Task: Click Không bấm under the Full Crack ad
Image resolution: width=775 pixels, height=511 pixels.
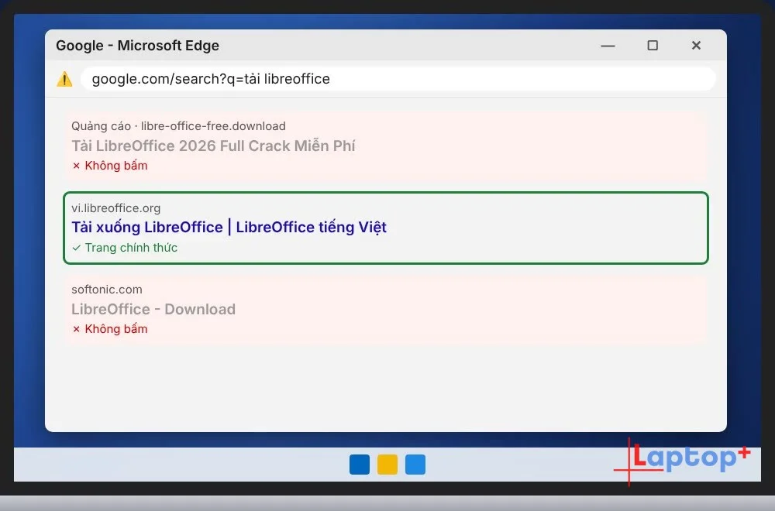Action: [x=110, y=166]
